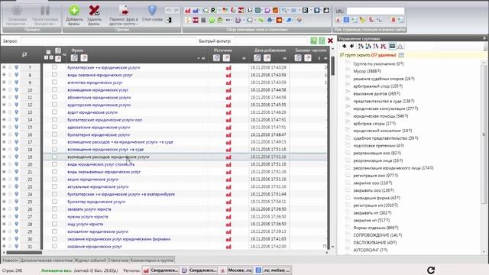Screen dimensions: 489x275
Task: Expand row 12 with the plus marker
Action: click(x=4, y=105)
